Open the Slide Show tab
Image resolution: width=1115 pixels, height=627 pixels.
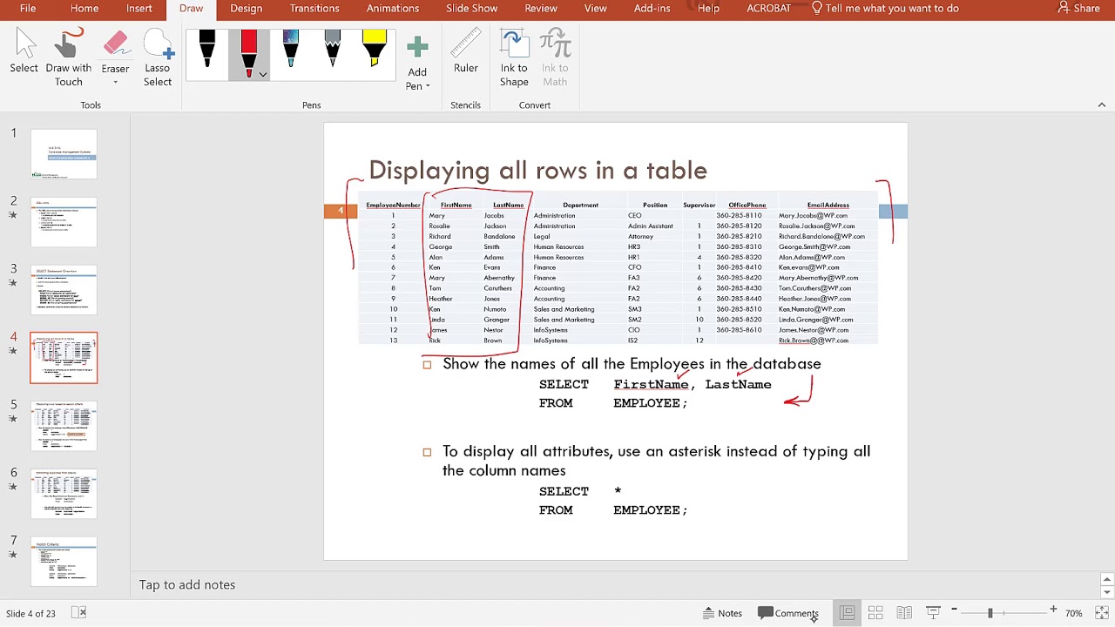[472, 8]
